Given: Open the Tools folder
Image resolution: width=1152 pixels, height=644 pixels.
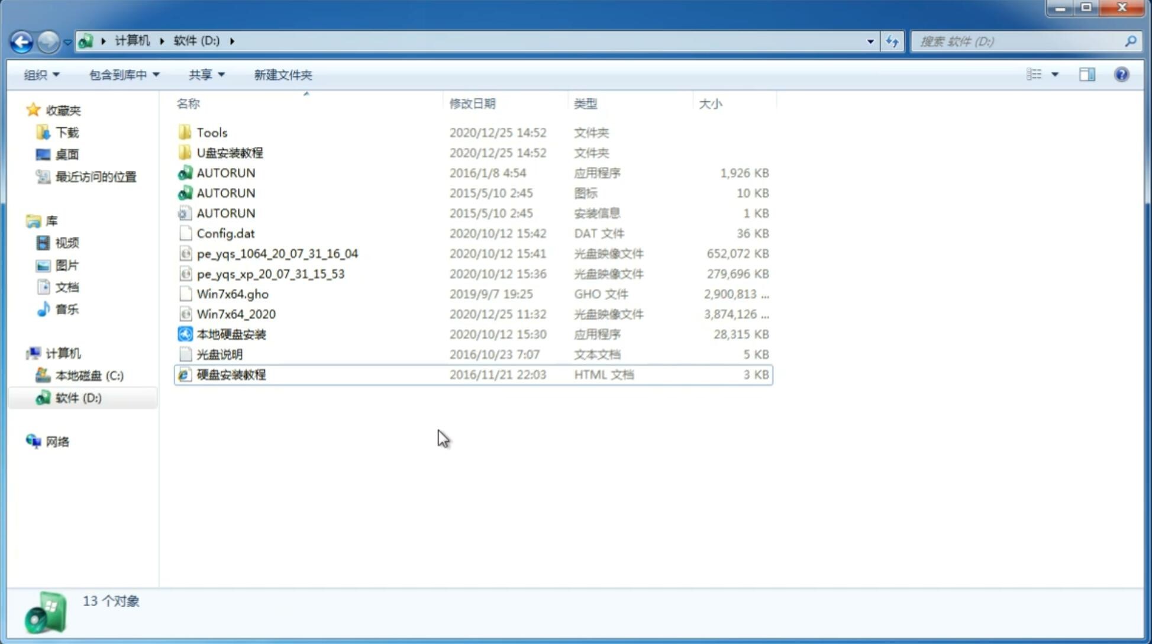Looking at the screenshot, I should (211, 132).
